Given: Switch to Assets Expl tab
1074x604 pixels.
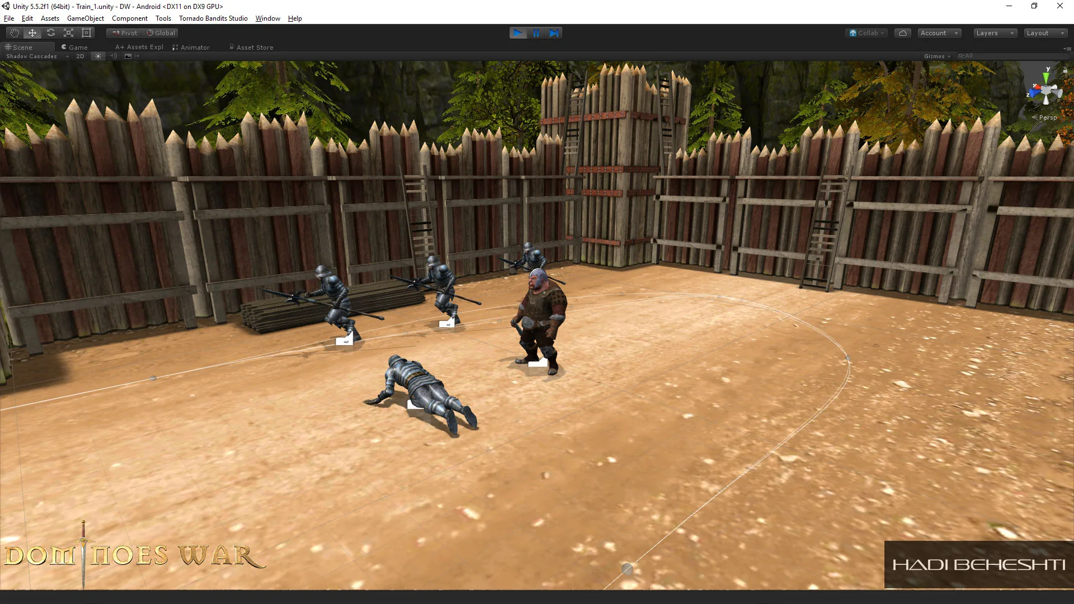Looking at the screenshot, I should pyautogui.click(x=139, y=48).
